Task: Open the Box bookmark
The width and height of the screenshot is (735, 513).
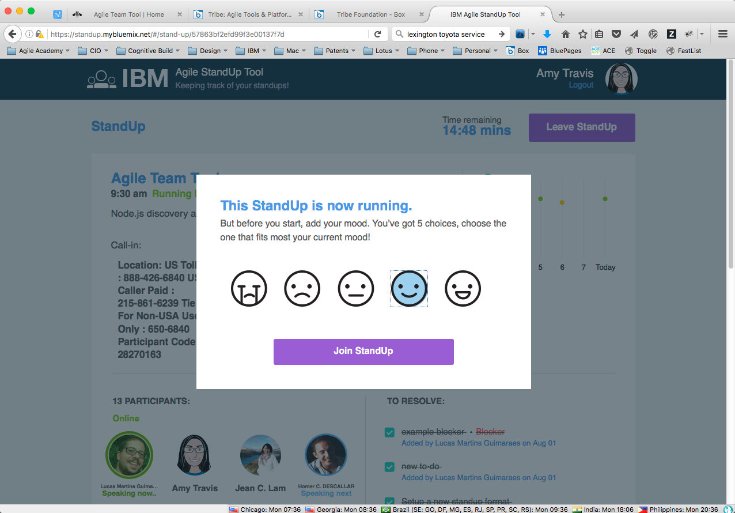Action: 517,51
